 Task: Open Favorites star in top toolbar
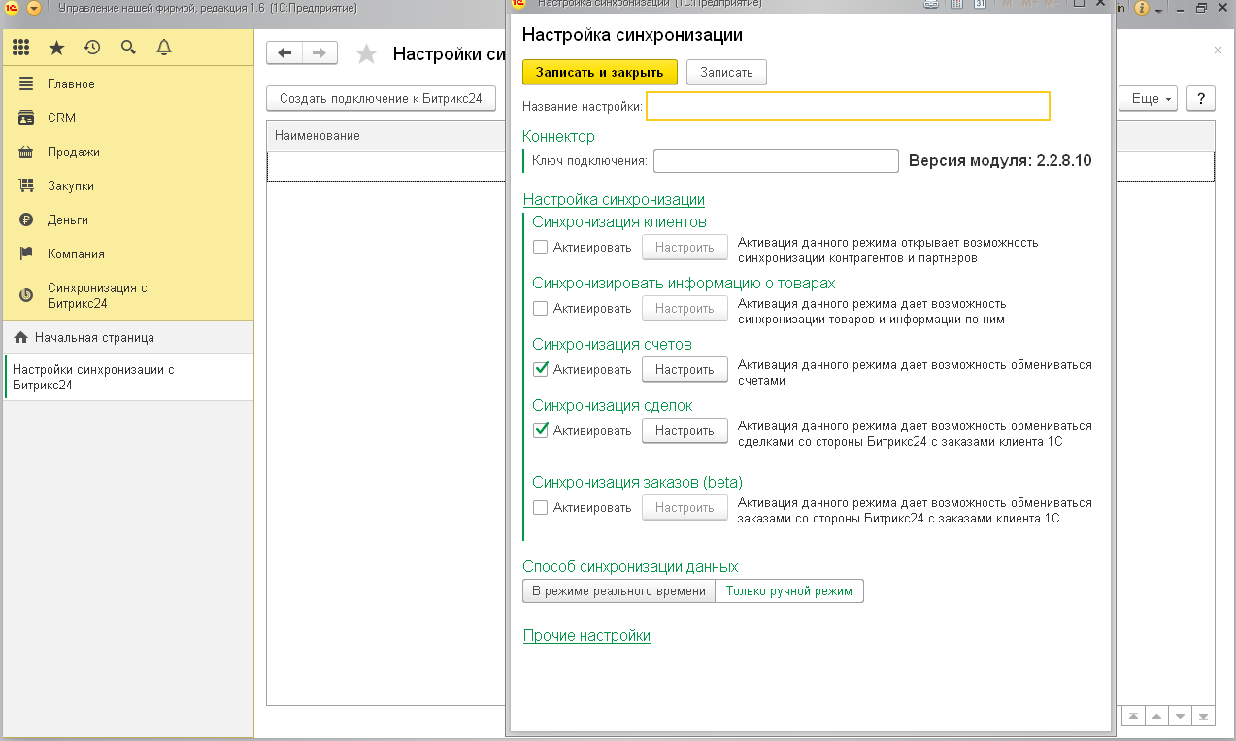click(57, 48)
